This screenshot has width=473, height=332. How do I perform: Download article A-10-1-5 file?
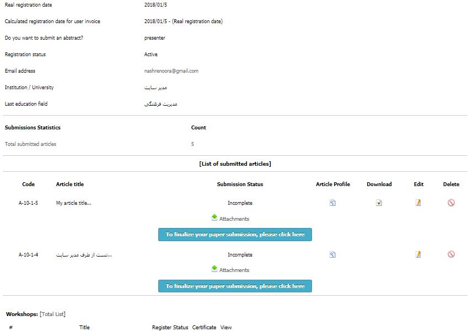[379, 203]
